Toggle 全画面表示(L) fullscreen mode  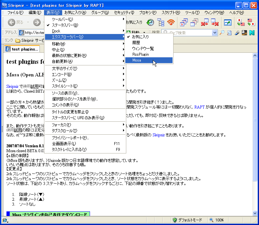point(85,143)
